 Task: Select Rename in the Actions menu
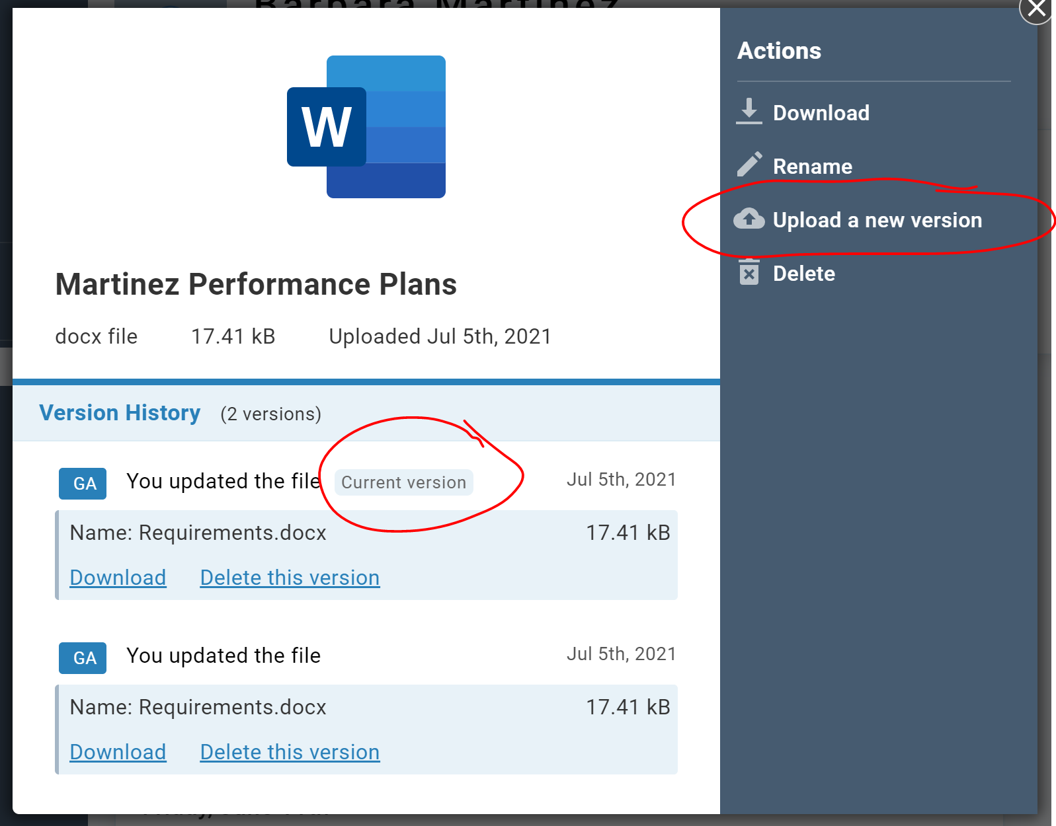coord(812,167)
